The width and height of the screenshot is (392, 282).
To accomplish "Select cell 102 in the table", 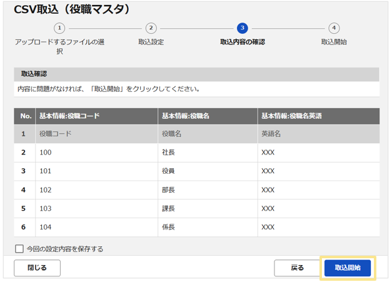I will tap(96, 190).
